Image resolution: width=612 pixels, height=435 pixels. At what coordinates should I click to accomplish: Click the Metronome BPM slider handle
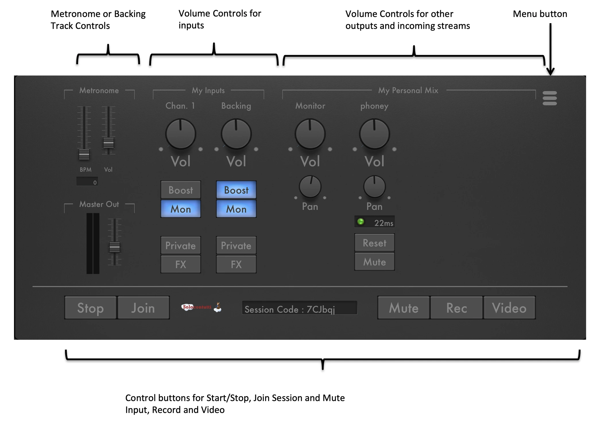(84, 154)
